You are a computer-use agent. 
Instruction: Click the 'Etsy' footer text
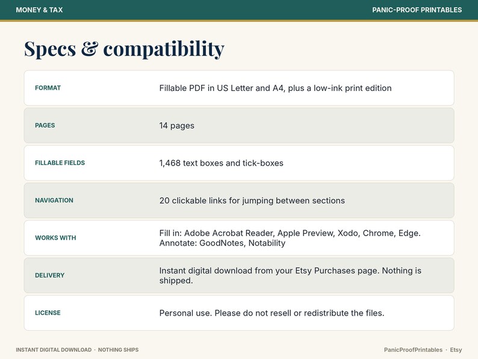[456, 350]
